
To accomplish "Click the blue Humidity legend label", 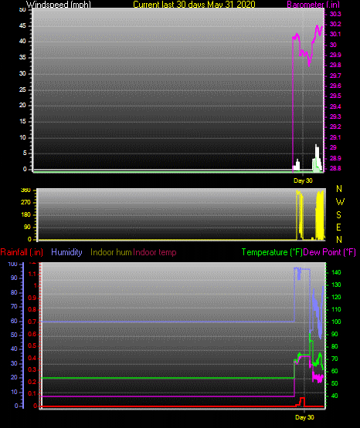I will coord(66,252).
